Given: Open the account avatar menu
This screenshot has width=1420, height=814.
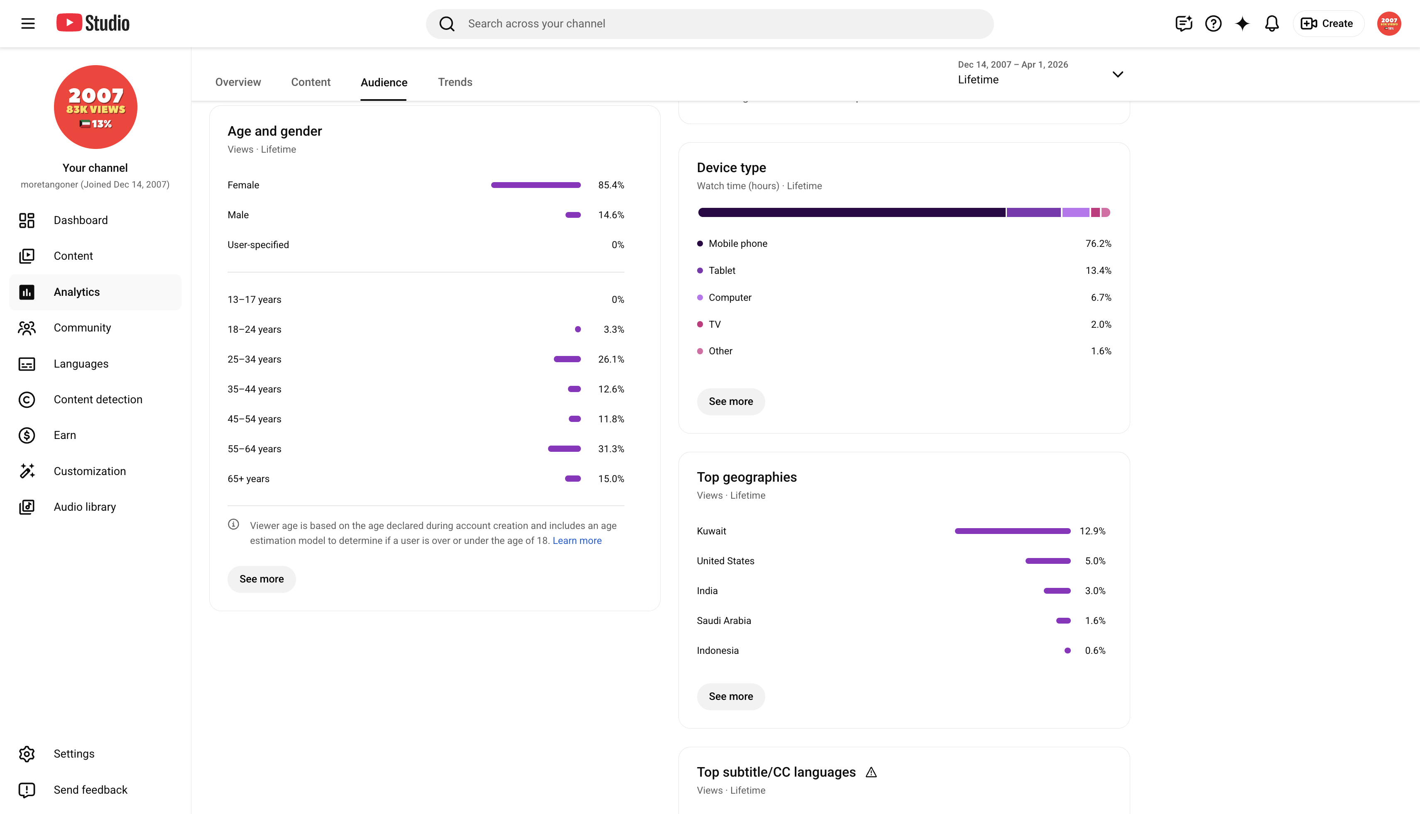Looking at the screenshot, I should tap(1389, 24).
